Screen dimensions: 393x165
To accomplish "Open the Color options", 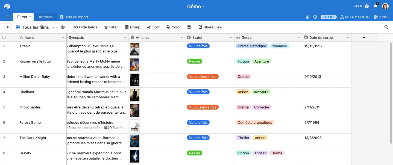I will click(174, 27).
